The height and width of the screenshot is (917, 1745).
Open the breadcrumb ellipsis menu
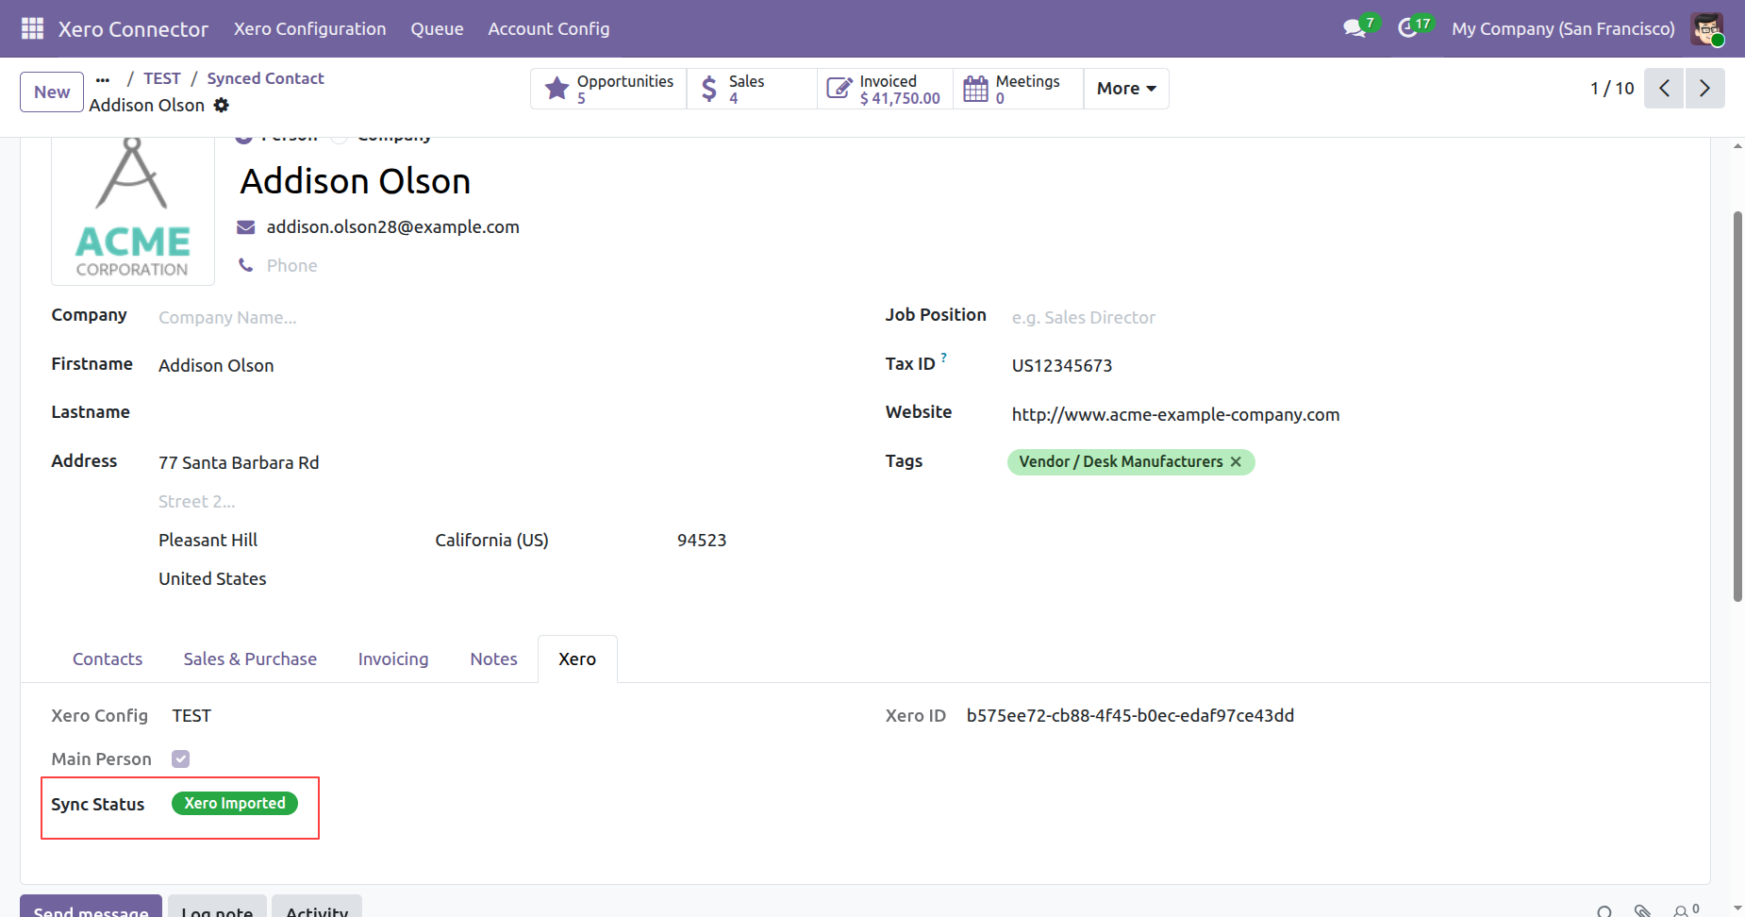click(x=103, y=79)
